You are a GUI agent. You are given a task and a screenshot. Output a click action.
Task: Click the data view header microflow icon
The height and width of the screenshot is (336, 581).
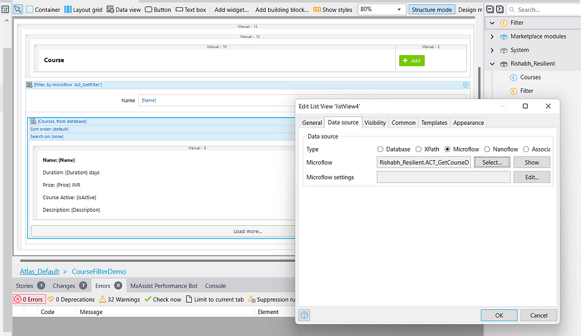point(465,85)
